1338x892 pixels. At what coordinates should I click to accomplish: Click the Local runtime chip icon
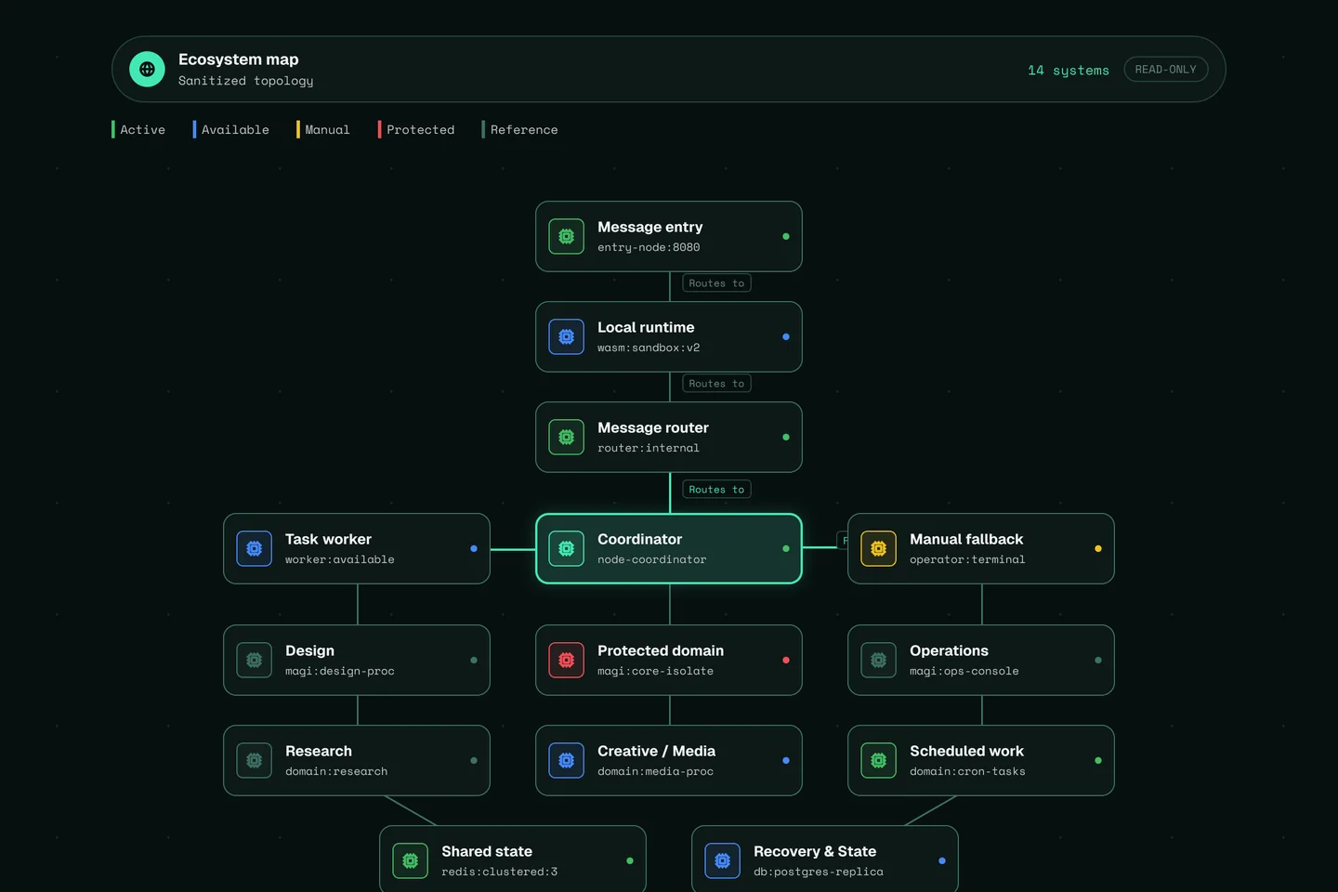566,336
